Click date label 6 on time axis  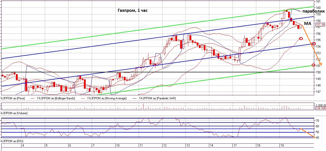click(70, 145)
